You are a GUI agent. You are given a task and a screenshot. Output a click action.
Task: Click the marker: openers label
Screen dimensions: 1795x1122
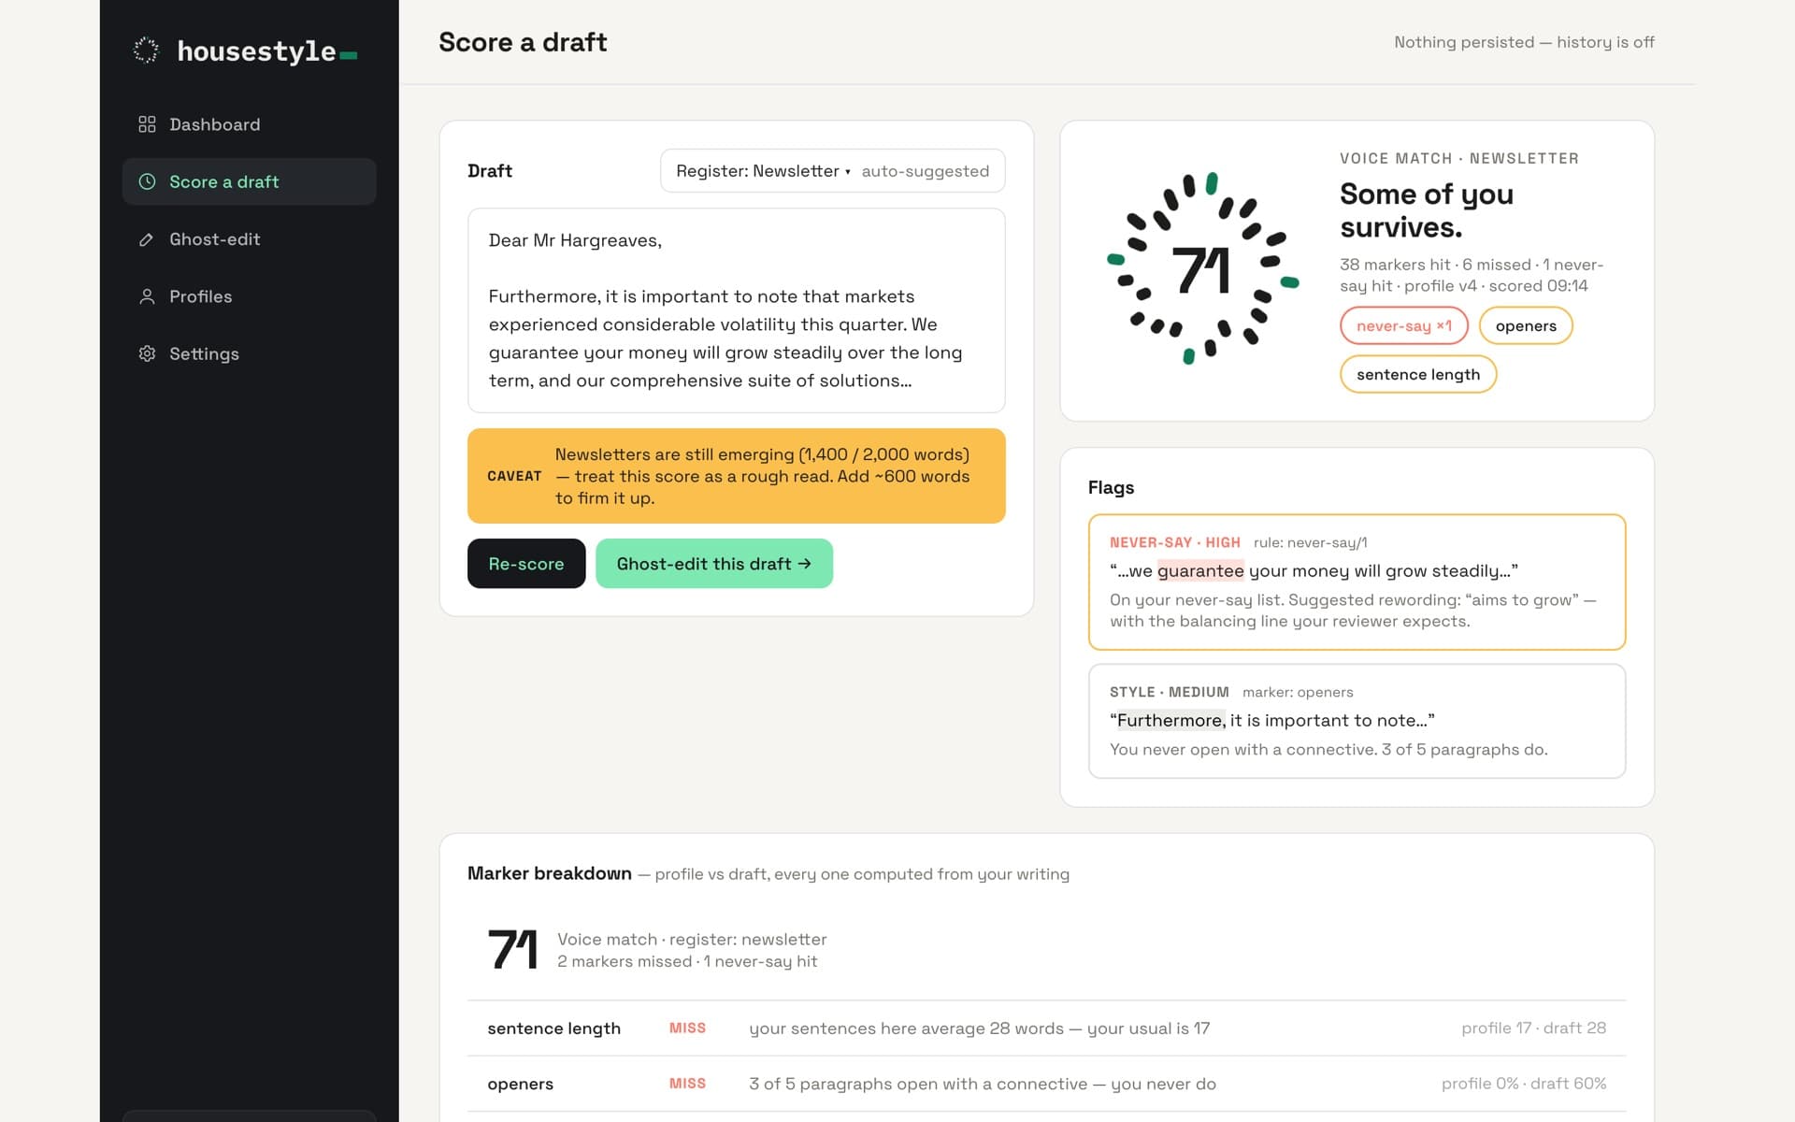coord(1298,692)
